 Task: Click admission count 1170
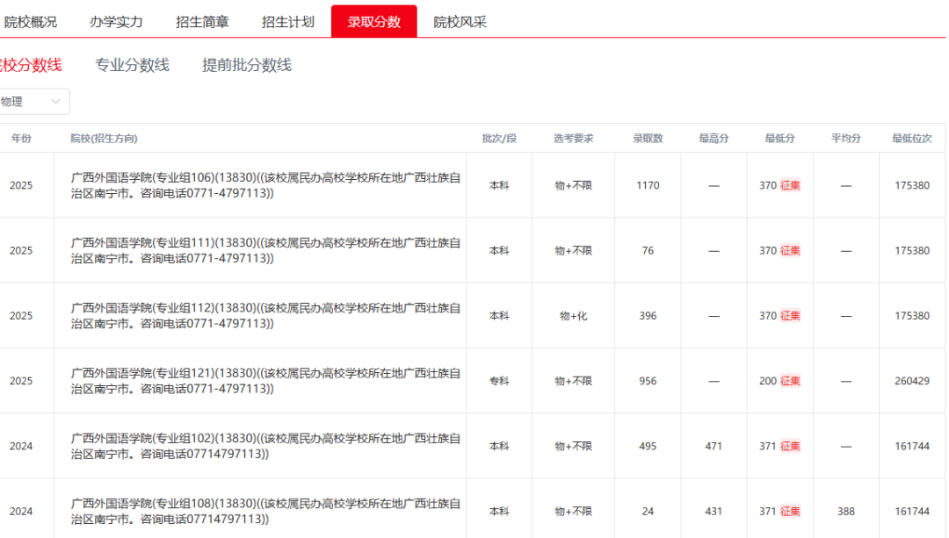coord(648,185)
